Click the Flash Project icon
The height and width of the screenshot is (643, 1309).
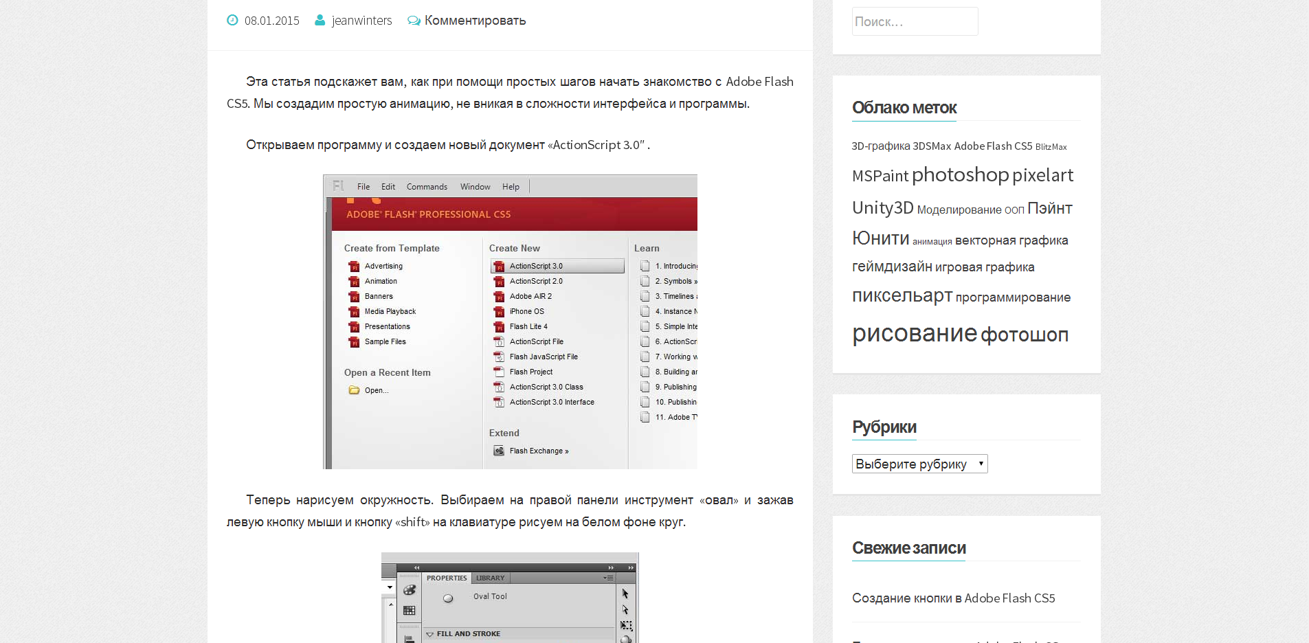[499, 372]
